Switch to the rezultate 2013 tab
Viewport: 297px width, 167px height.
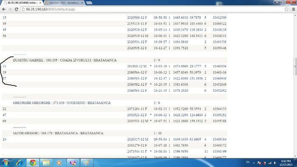click(x=64, y=3)
